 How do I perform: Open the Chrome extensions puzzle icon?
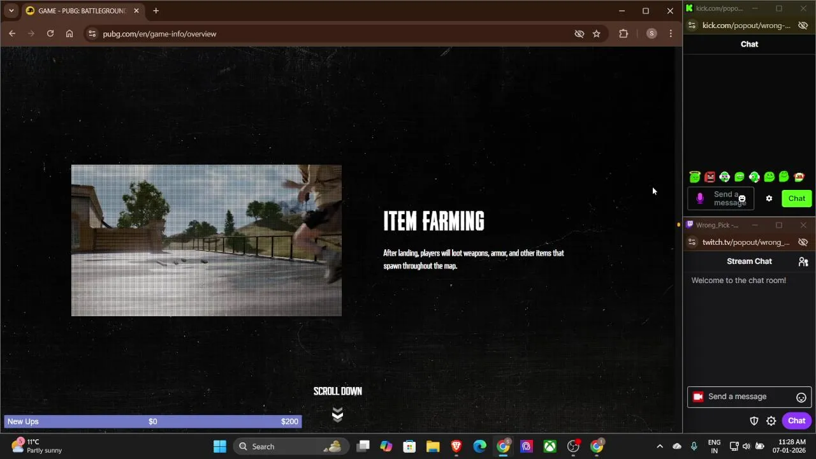pos(623,34)
